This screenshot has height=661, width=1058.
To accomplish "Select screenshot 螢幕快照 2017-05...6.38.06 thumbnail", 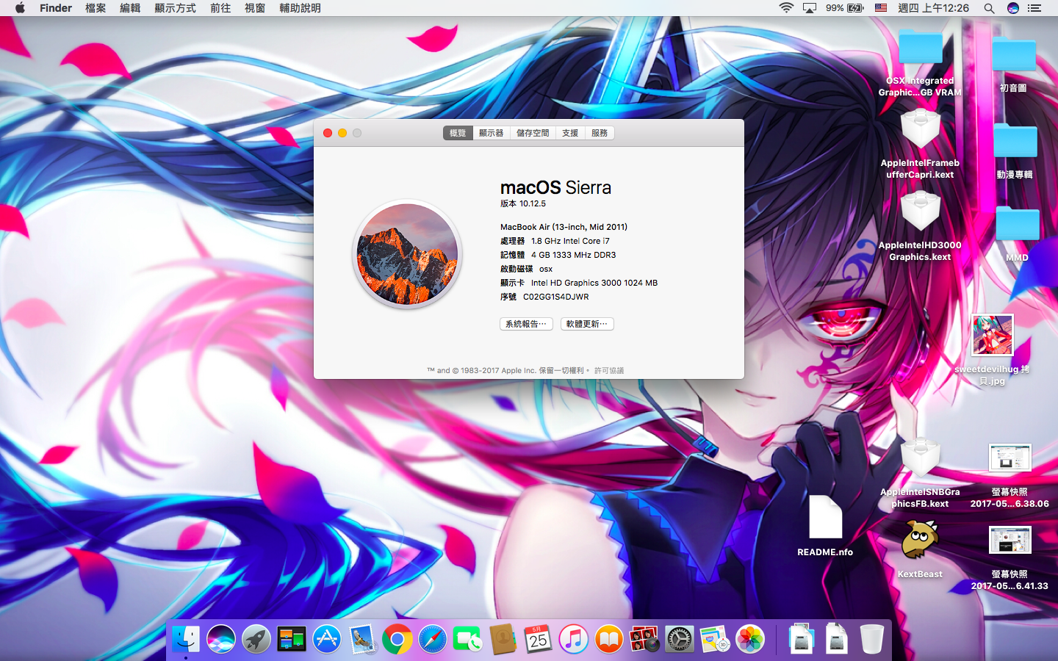I will (1010, 458).
